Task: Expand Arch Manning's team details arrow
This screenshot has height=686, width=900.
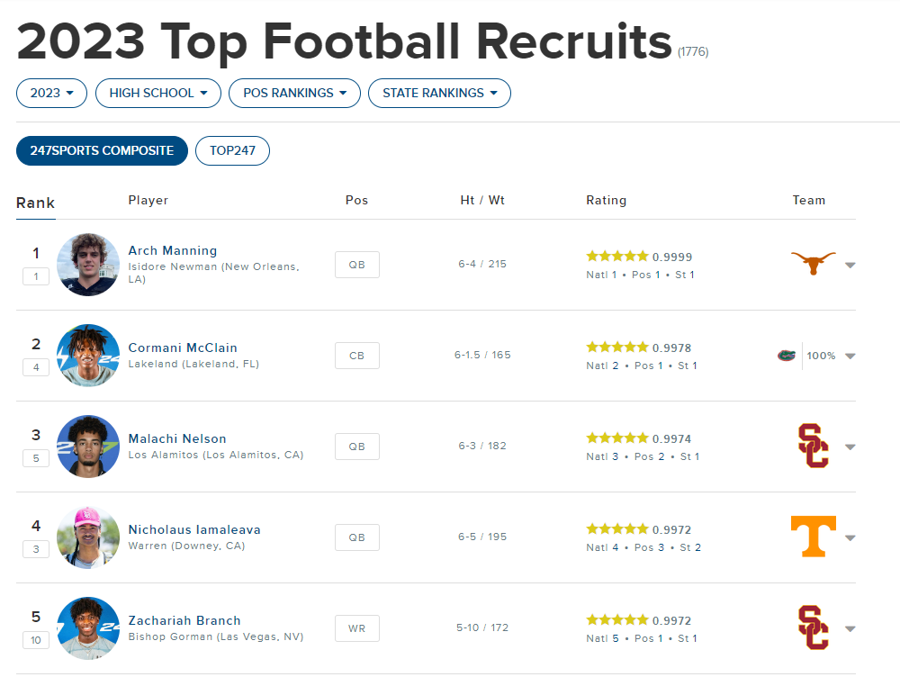Action: [x=850, y=265]
